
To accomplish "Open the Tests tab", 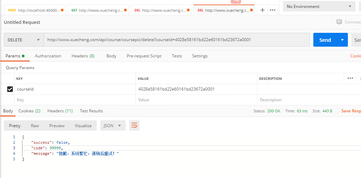I will (177, 56).
